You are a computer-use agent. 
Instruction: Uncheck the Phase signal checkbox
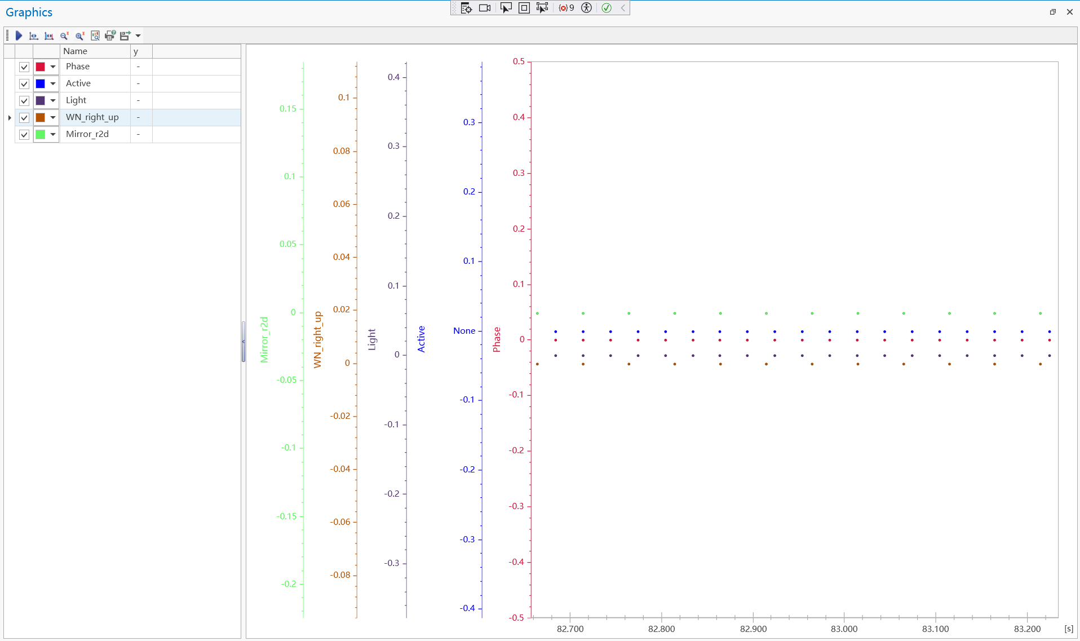point(24,67)
